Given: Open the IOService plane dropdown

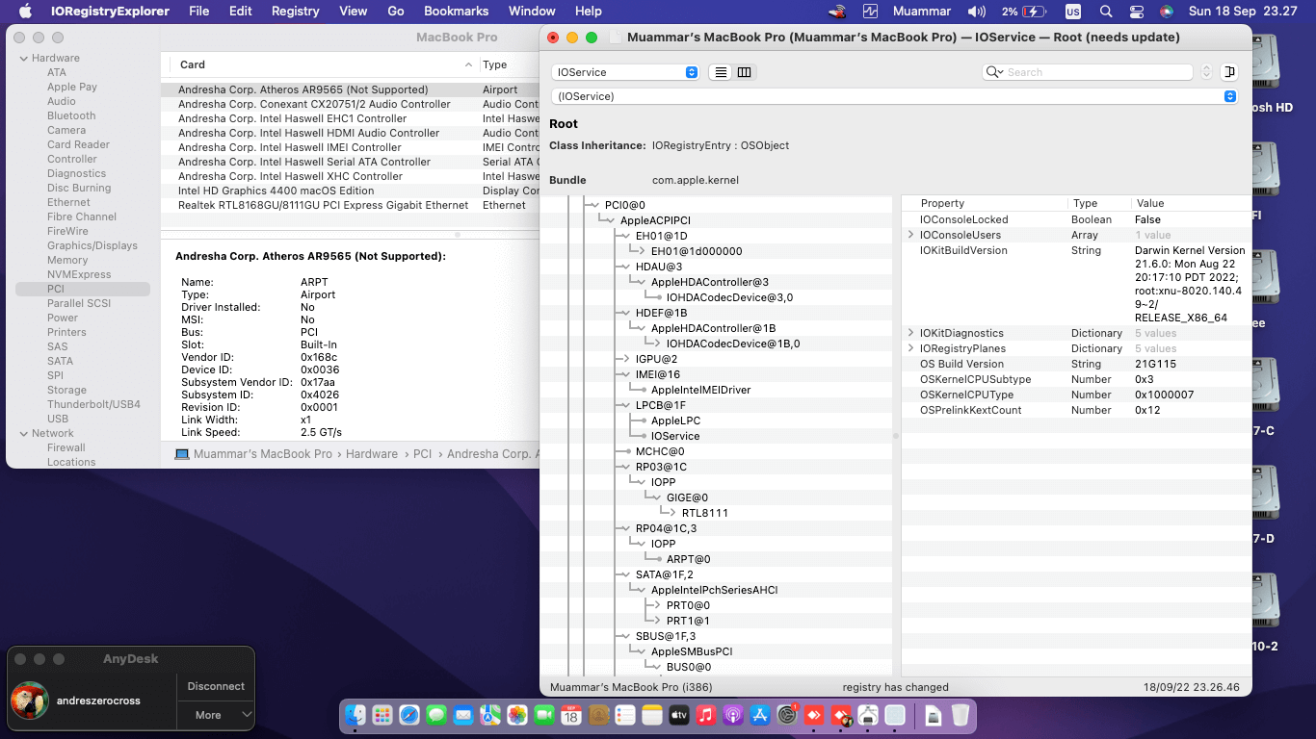Looking at the screenshot, I should pos(624,72).
